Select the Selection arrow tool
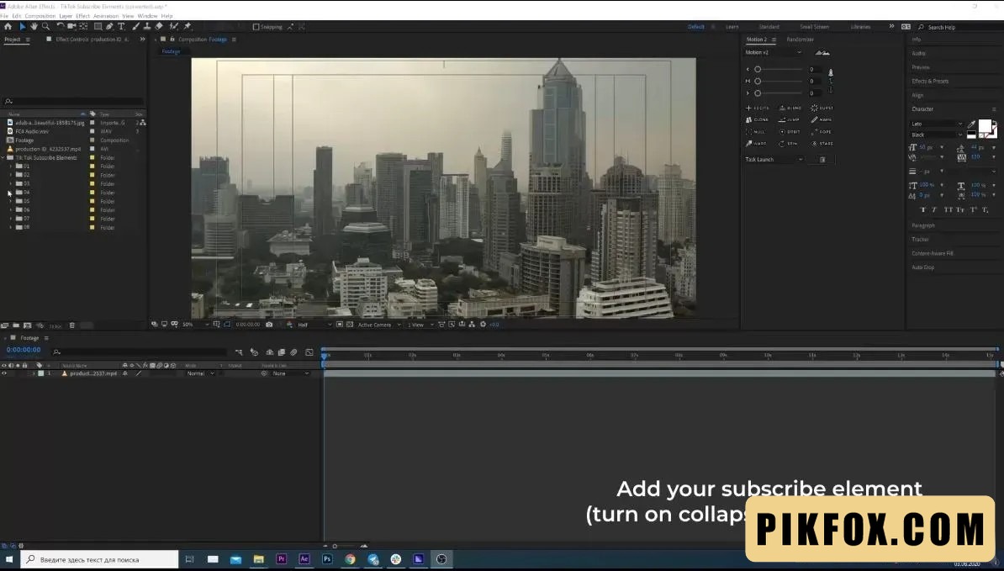 click(x=22, y=27)
